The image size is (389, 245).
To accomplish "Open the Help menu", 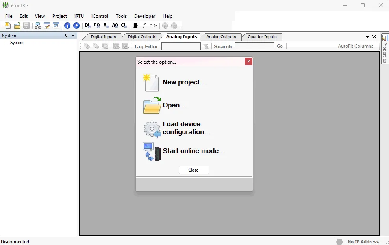I will 167,16.
